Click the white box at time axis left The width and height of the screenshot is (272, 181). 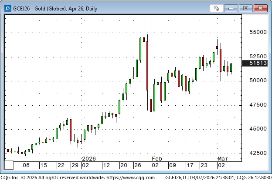(x=9, y=165)
